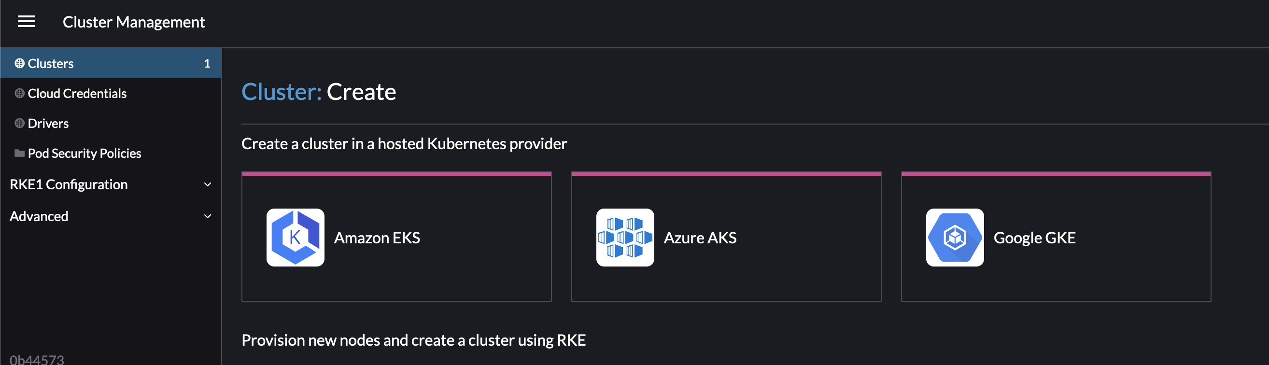Click the globe icon beside Drivers

[x=20, y=123]
